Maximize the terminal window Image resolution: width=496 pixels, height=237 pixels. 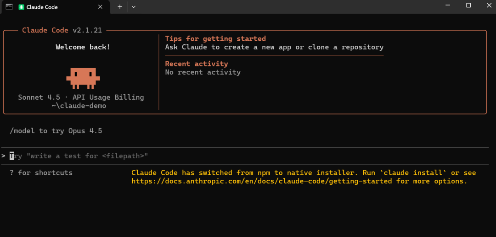[468, 5]
